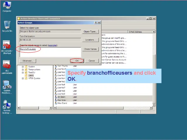Open the examples link

[52, 45]
